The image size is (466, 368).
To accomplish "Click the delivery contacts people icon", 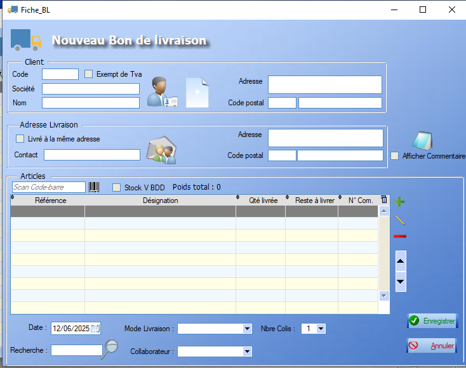I will (161, 150).
